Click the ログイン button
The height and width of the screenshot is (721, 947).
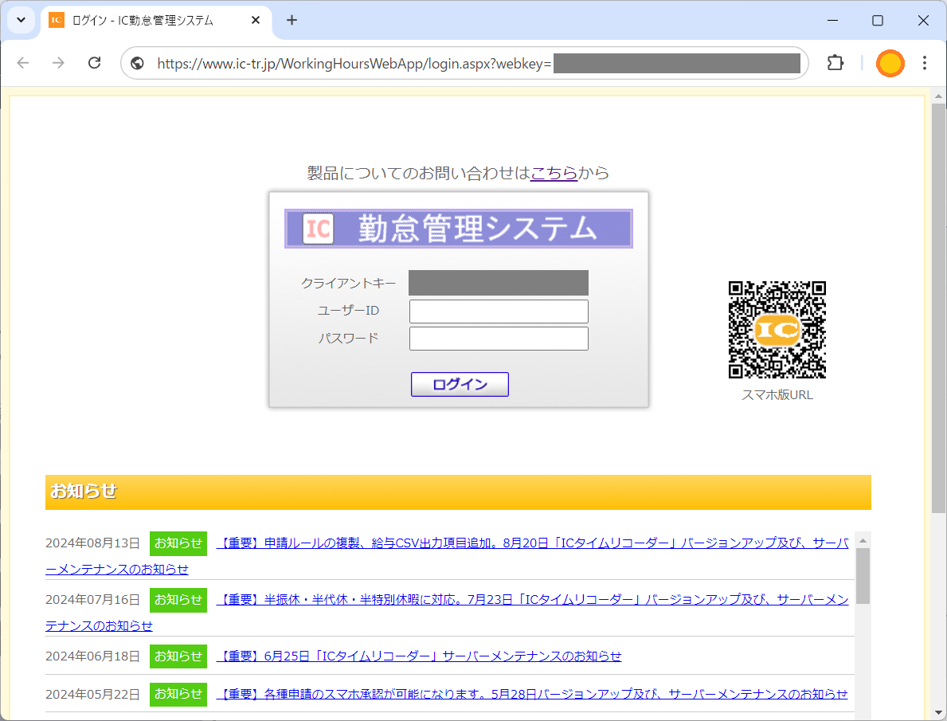[460, 384]
